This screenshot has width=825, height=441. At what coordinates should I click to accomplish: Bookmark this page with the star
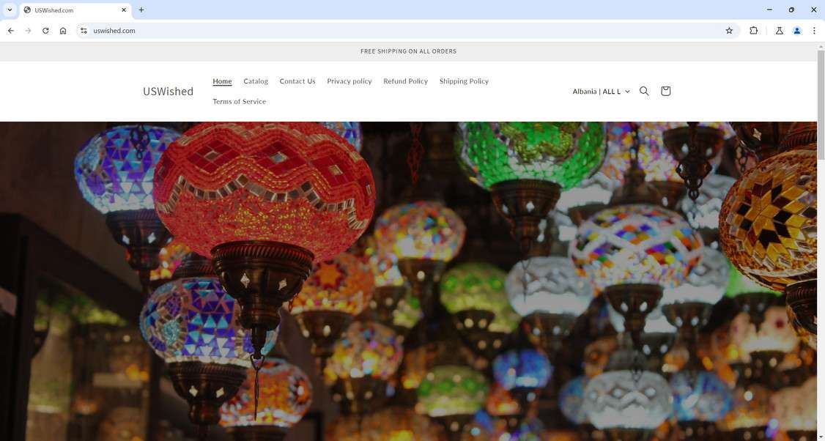click(729, 31)
